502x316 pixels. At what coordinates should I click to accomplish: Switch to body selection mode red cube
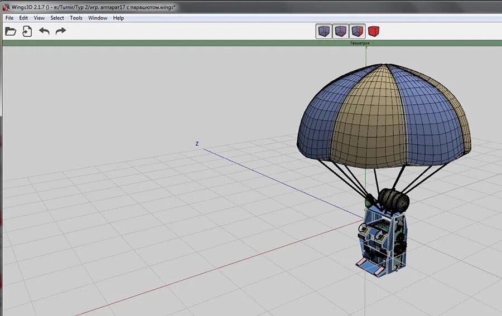373,31
